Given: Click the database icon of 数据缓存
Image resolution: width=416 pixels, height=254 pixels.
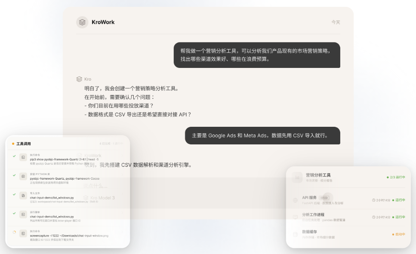Looking at the screenshot, I should 295,234.
